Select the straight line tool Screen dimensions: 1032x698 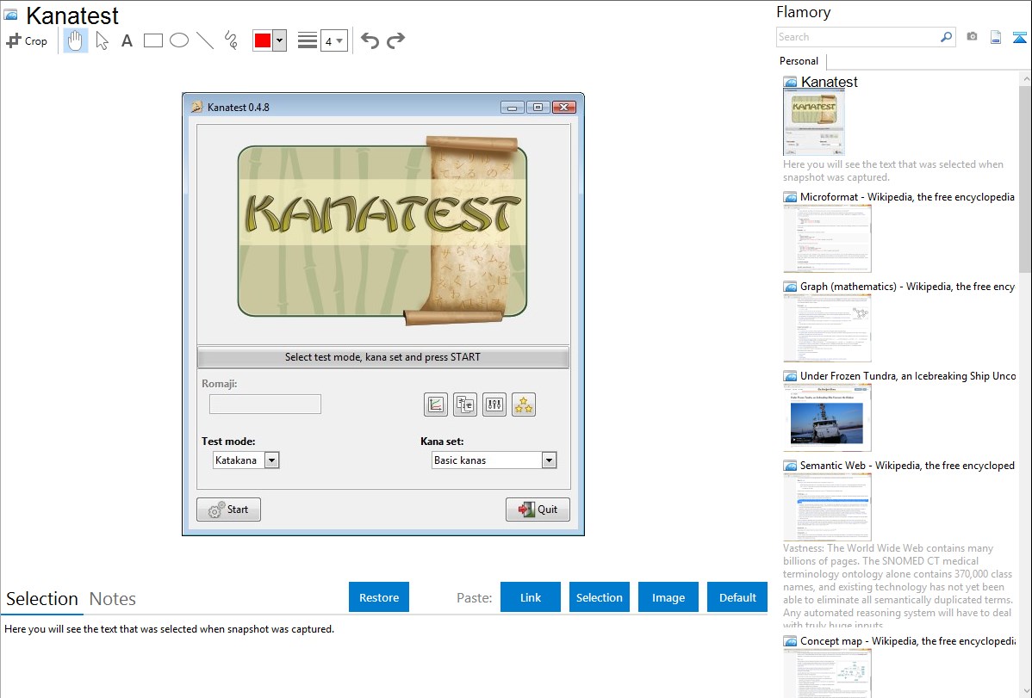click(x=205, y=40)
